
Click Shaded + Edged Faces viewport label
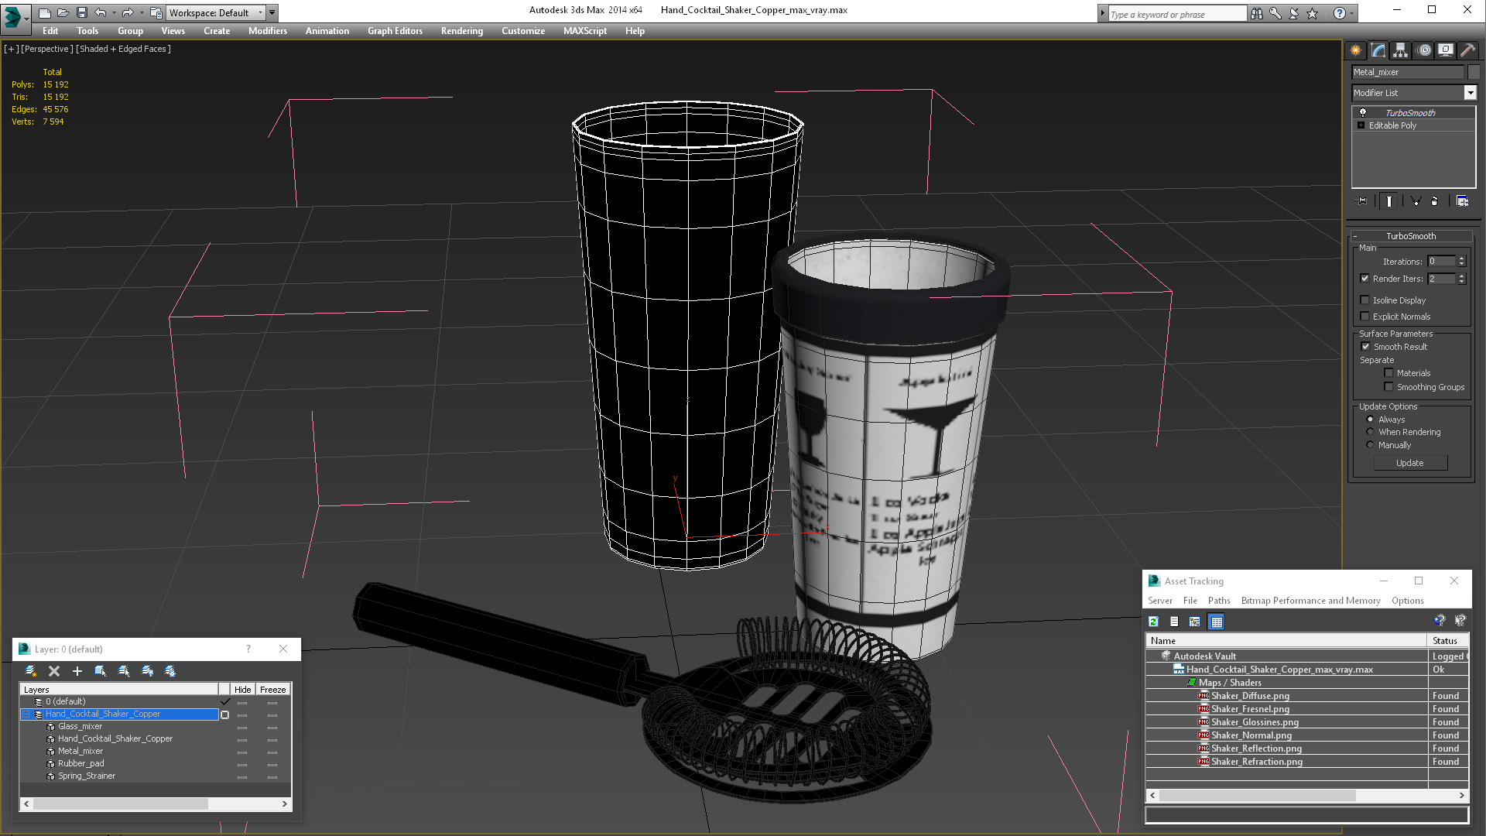(x=123, y=49)
